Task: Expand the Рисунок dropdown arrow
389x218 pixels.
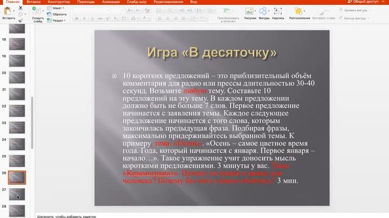Action: (x=255, y=11)
